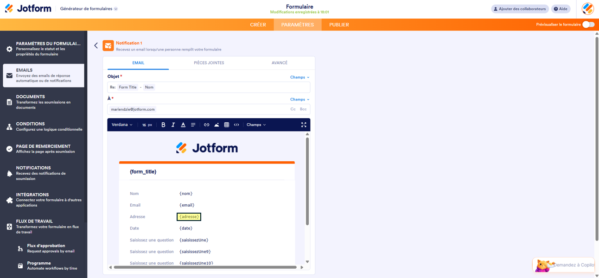599x278 pixels.
Task: Expand the editor to fullscreen
Action: tap(304, 125)
